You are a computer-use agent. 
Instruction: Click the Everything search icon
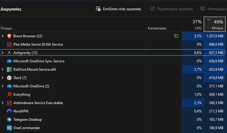pos(9,94)
